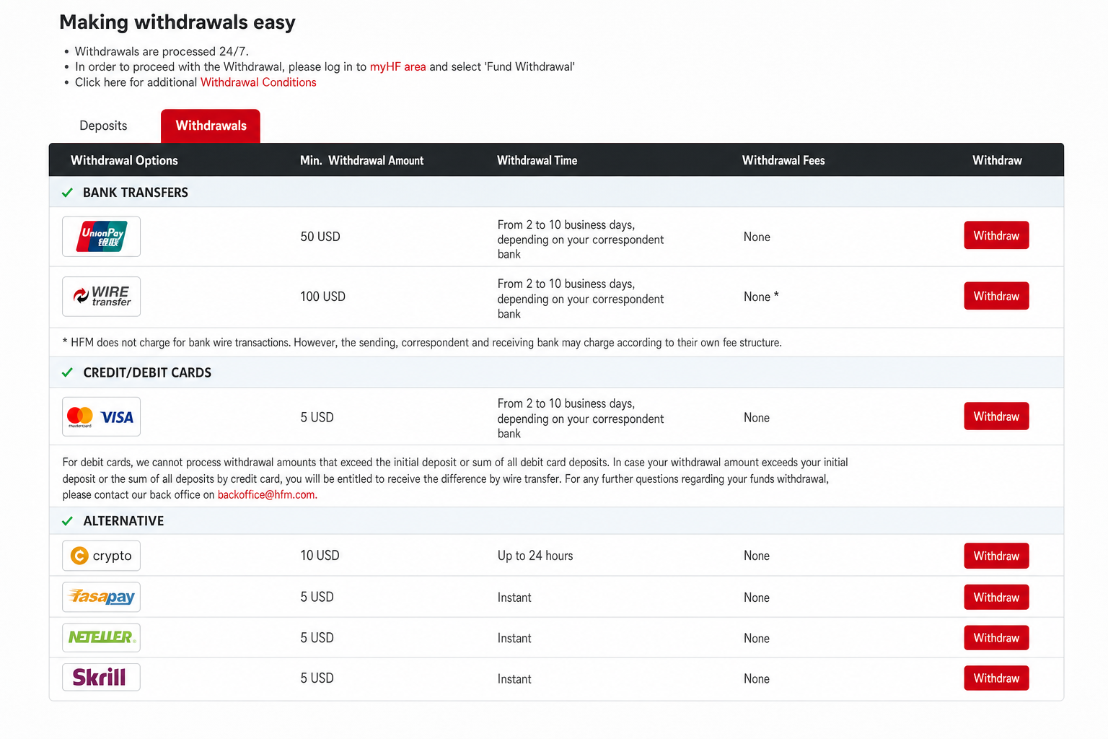
Task: Click the withdrawal time in UnionPay row
Action: point(581,240)
